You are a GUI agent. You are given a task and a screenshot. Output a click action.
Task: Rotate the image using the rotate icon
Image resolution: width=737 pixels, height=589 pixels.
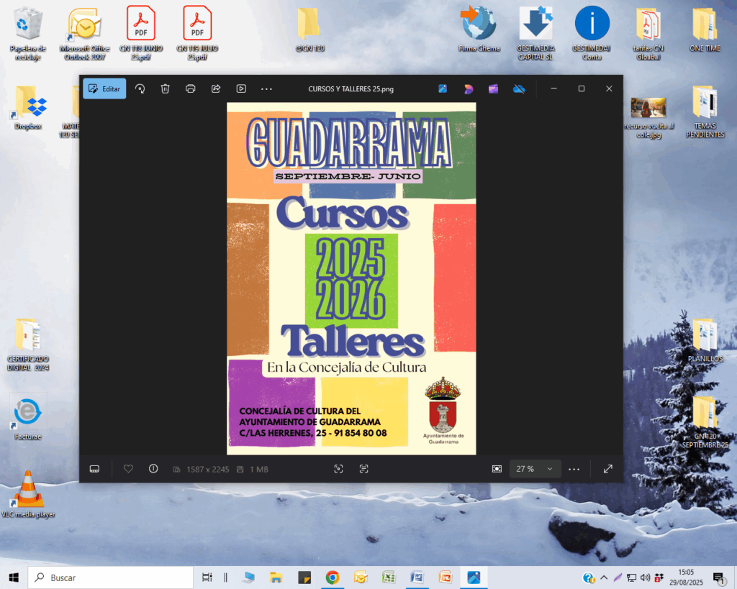coord(140,88)
